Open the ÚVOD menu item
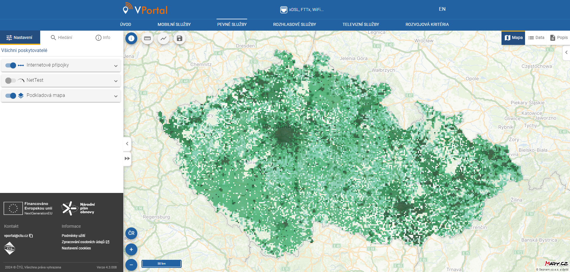Image resolution: width=570 pixels, height=272 pixels. click(x=125, y=24)
